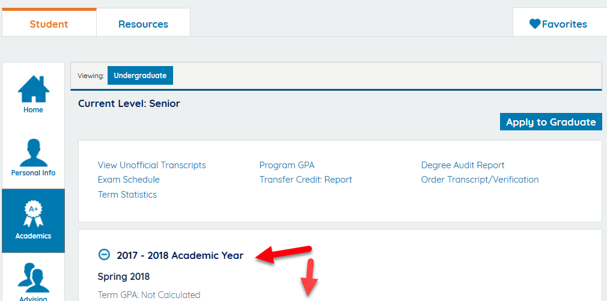Viewport: 607px width, 301px height.
Task: Click Transfer Credit: Report link
Action: [x=305, y=180]
